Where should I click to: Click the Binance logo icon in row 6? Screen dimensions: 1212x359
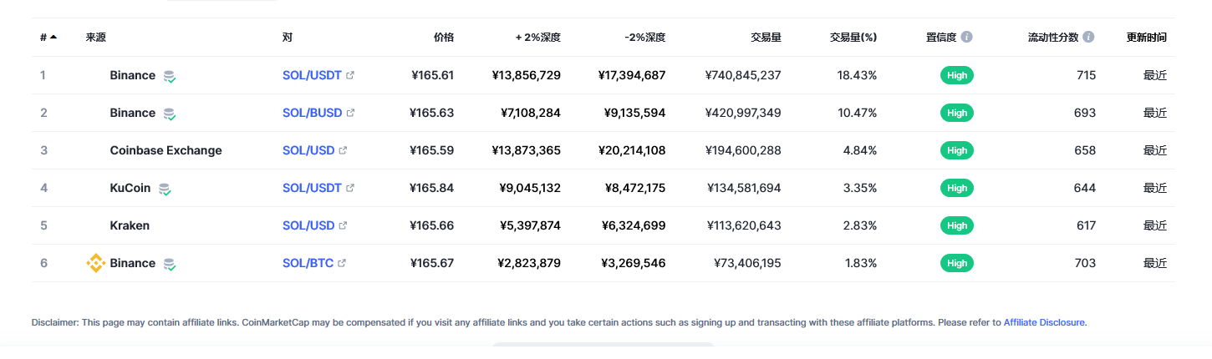coord(95,263)
